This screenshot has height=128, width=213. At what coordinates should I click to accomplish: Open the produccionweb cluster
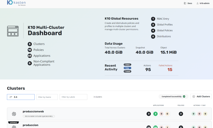coord(33,112)
